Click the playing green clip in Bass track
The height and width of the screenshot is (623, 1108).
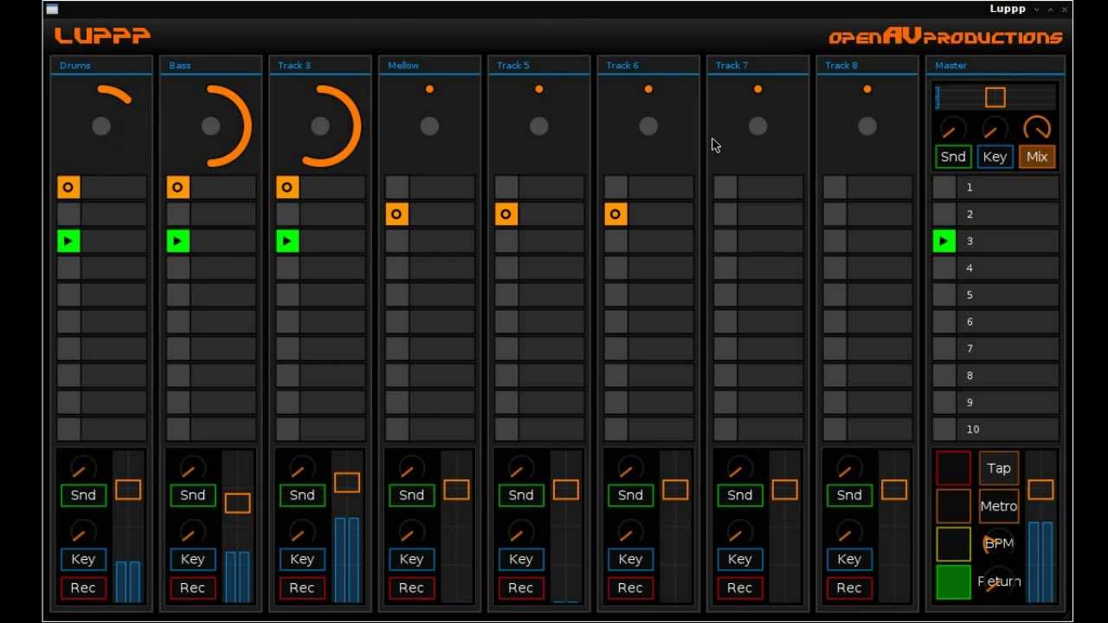178,241
